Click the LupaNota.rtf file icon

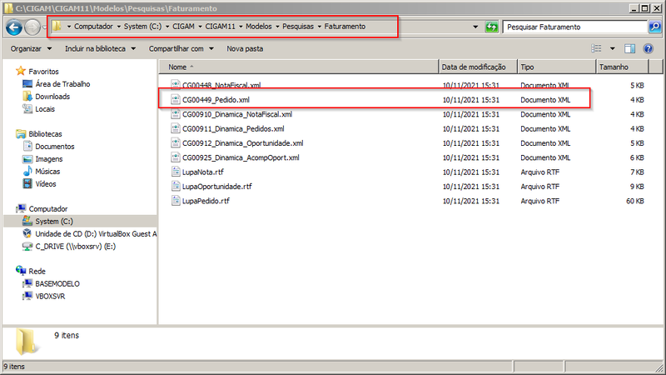click(x=176, y=172)
